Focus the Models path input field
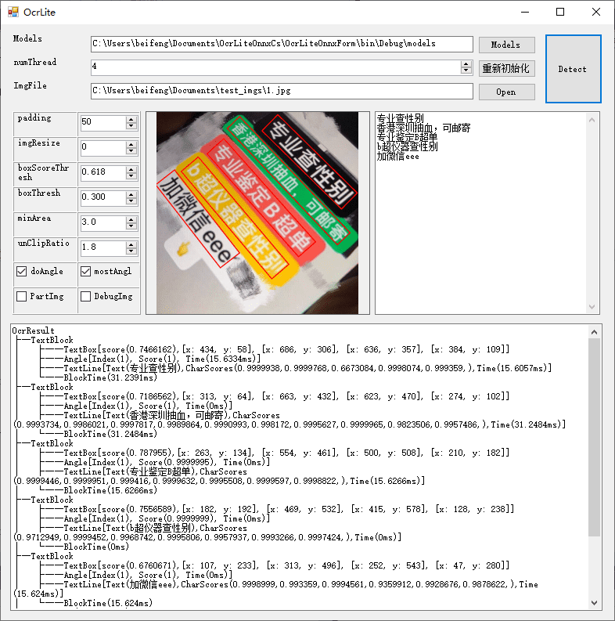The width and height of the screenshot is (615, 621). point(282,44)
